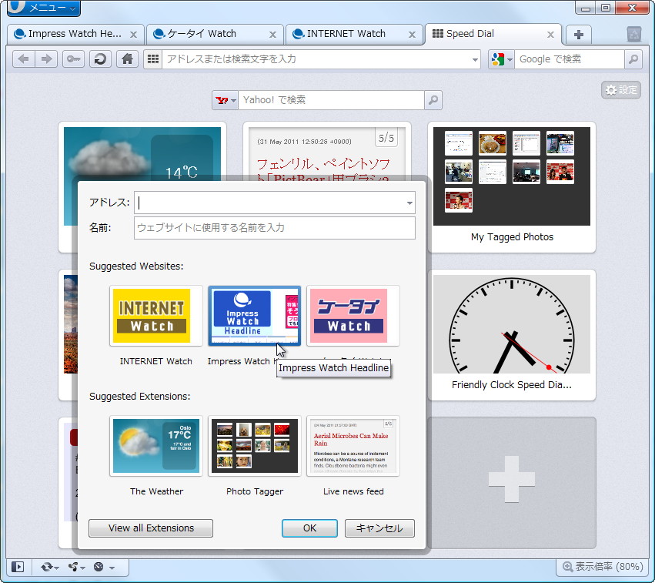Go forward with the forward arrow
655x583 pixels.
(x=46, y=59)
